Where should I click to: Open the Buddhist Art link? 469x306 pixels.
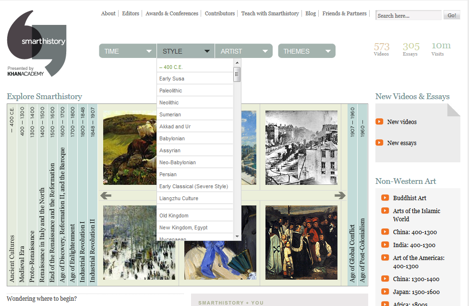pyautogui.click(x=409, y=198)
